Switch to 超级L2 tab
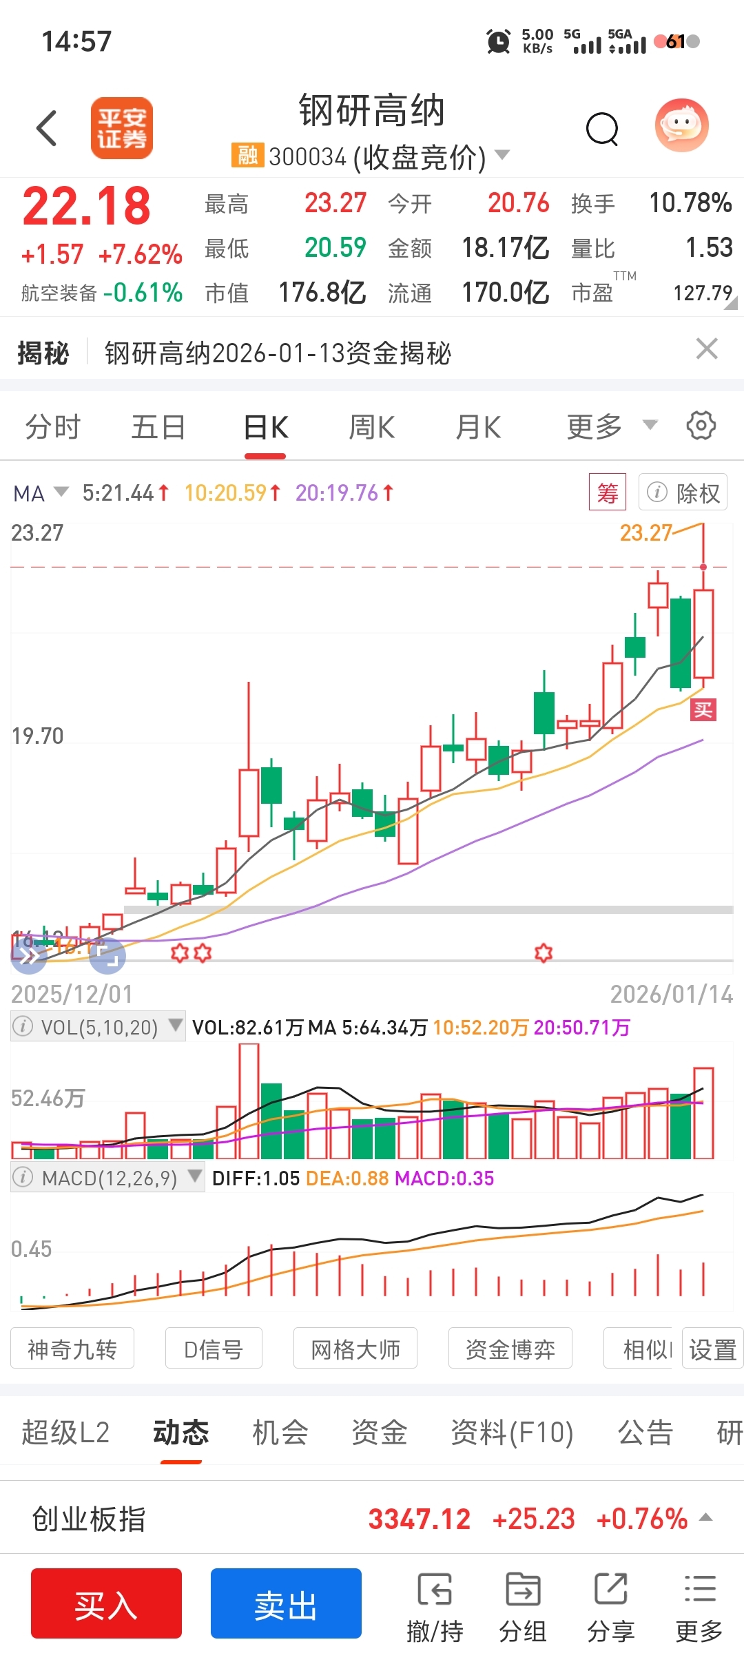The width and height of the screenshot is (744, 1653). tap(65, 1433)
